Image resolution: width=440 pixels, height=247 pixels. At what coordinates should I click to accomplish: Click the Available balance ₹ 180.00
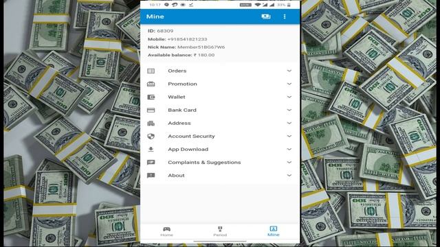click(181, 55)
